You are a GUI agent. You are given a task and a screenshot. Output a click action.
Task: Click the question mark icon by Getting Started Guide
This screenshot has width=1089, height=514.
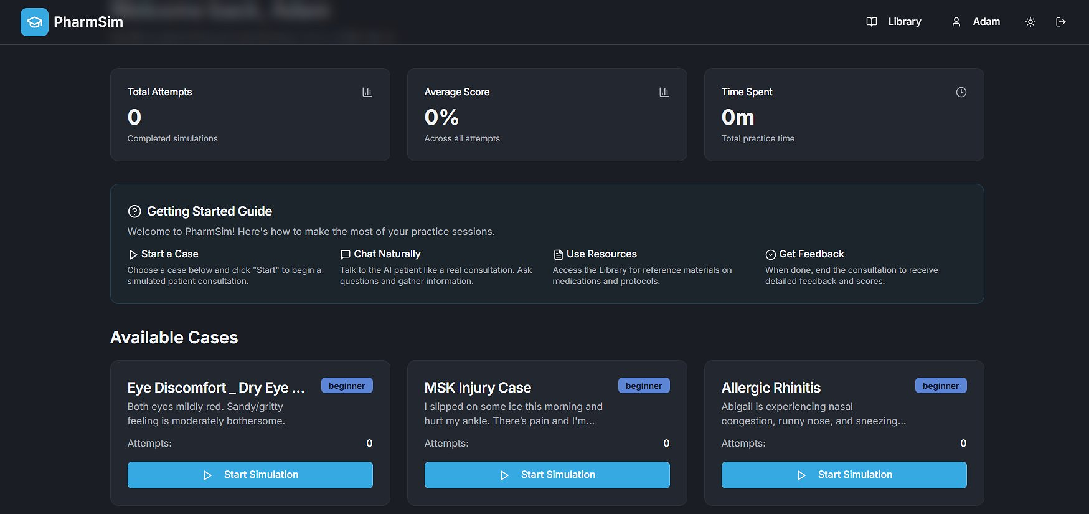[134, 211]
